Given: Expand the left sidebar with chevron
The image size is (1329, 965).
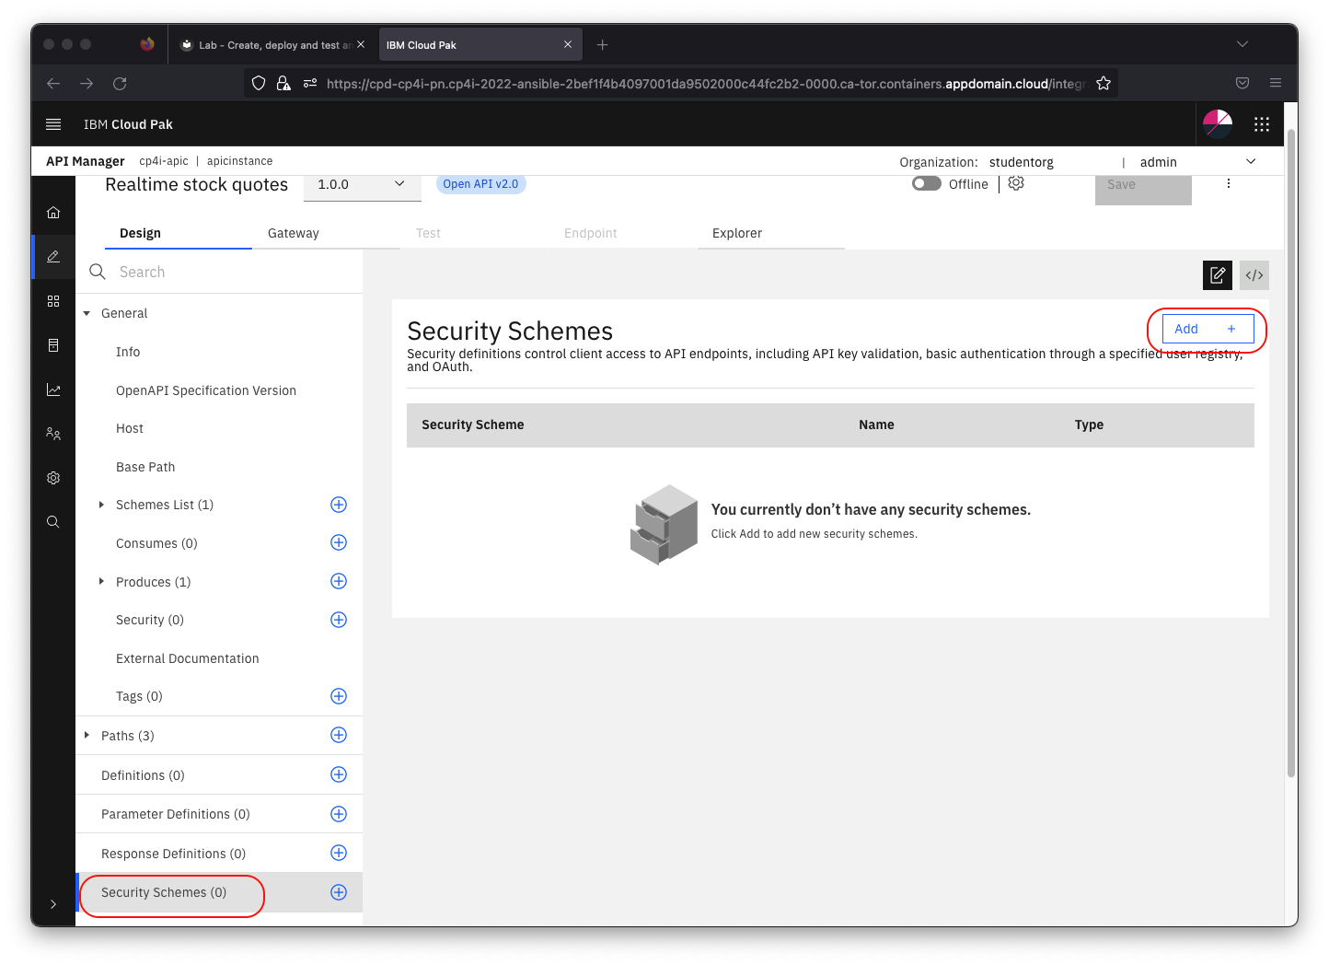Looking at the screenshot, I should [x=53, y=904].
